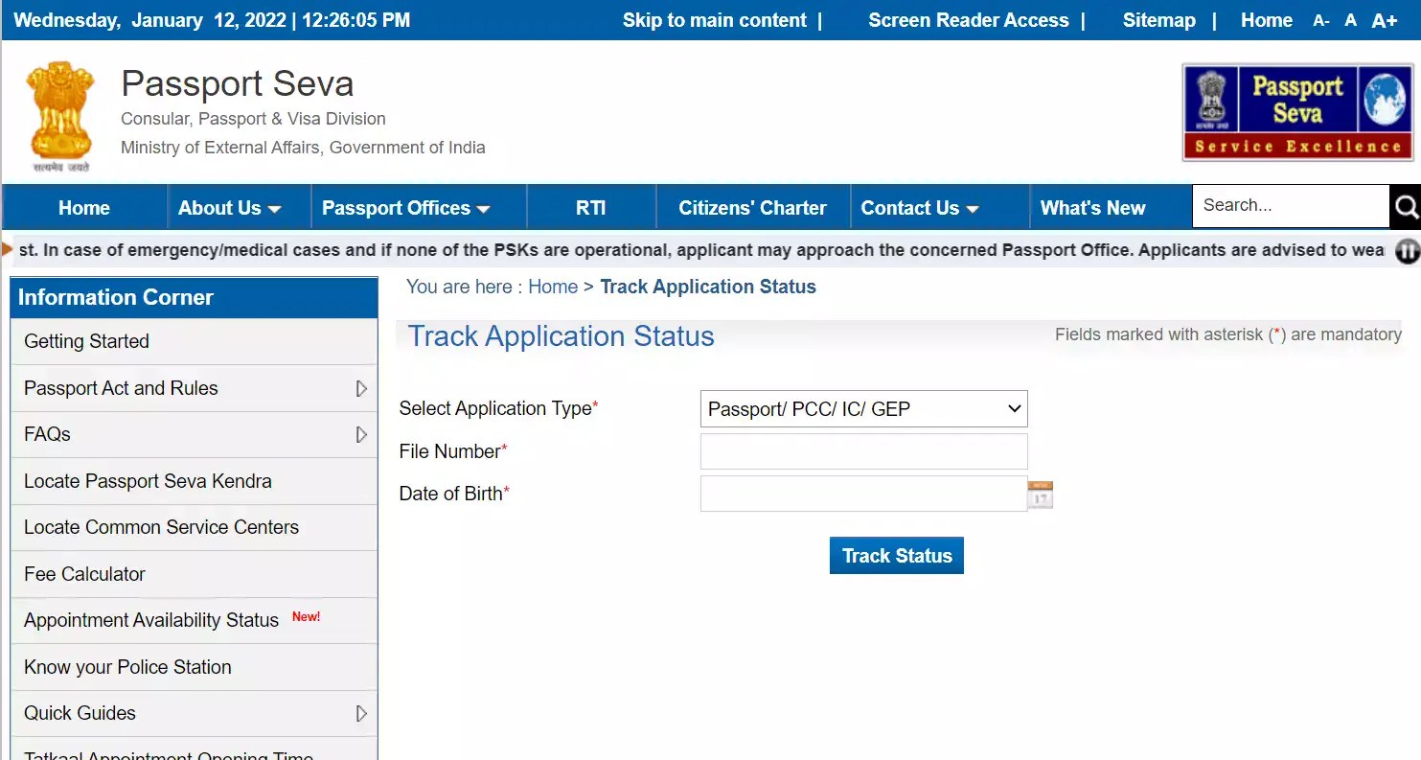Screen dimensions: 1421x760
Task: Open the Screen Reader Access link
Action: 968,19
